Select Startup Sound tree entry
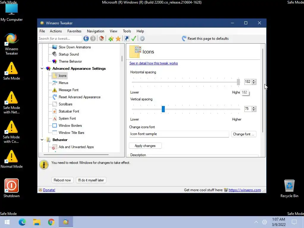This screenshot has height=228, width=304. pos(69,54)
